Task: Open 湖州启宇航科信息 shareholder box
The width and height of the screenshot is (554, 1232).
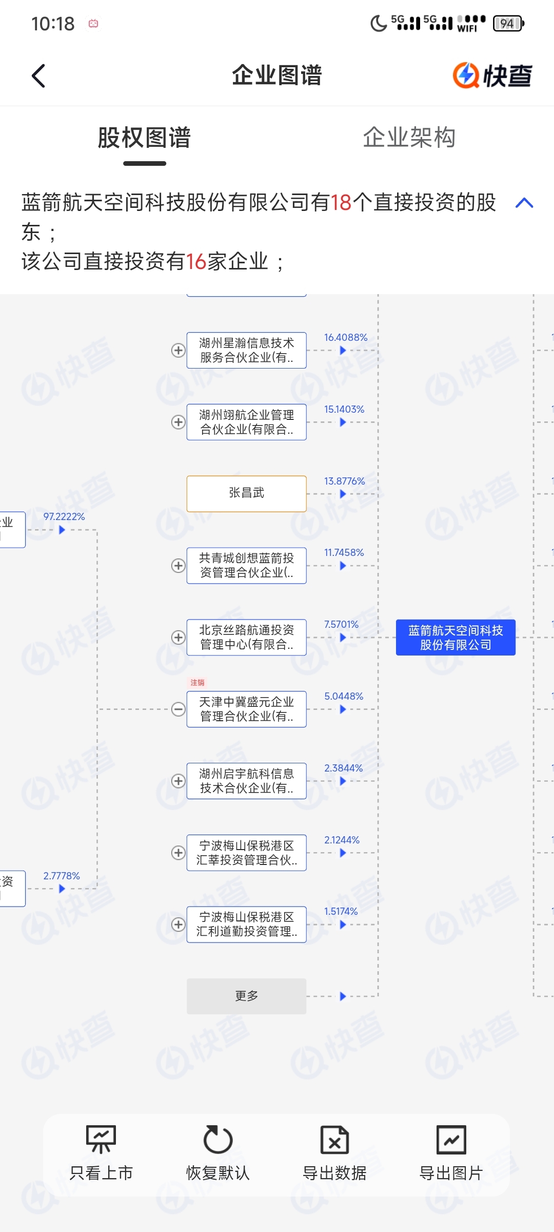Action: (247, 781)
